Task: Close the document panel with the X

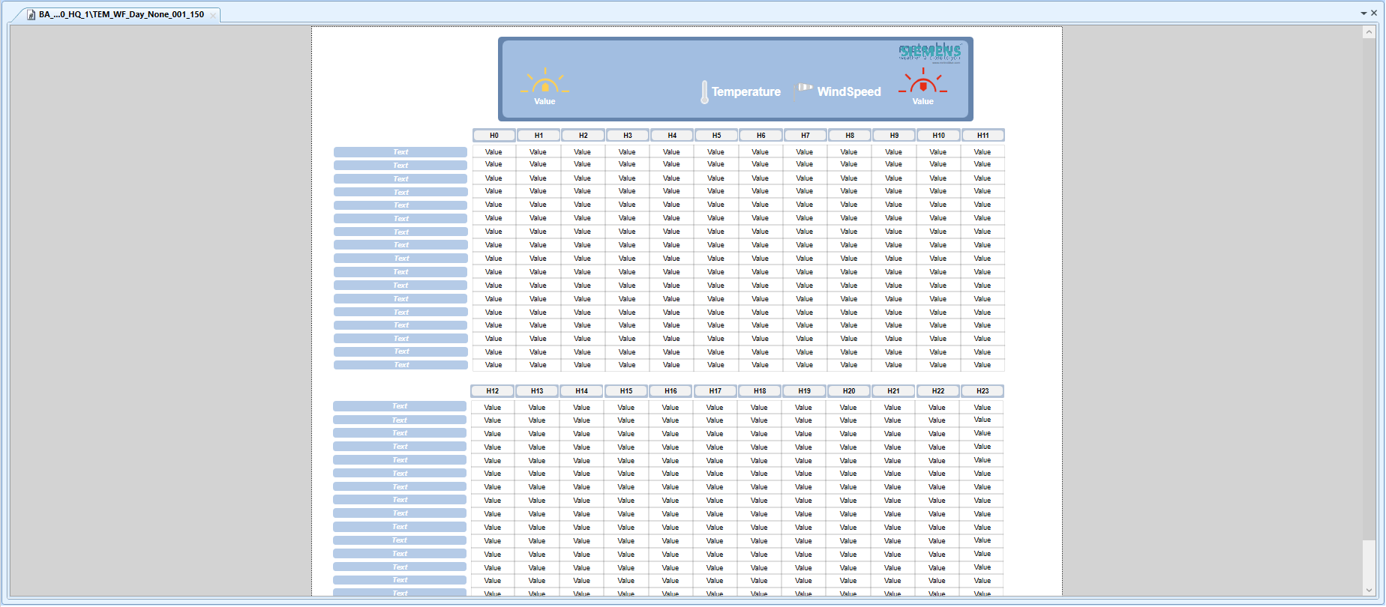Action: coord(1374,13)
